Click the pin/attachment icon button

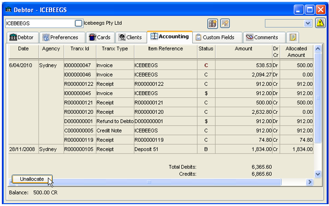[x=225, y=23]
